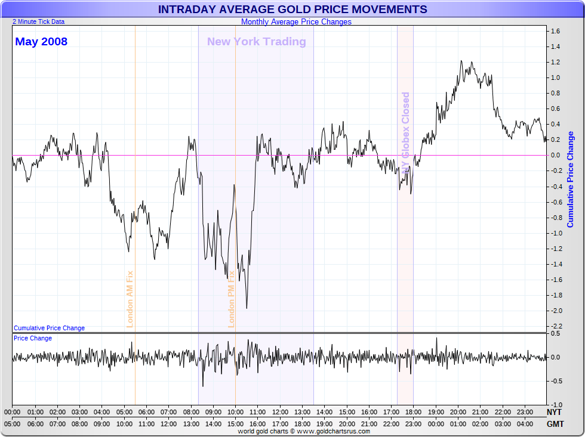Click the 1.6 value on the y-axis
Image resolution: width=585 pixels, height=437 pixels.
coord(556,31)
